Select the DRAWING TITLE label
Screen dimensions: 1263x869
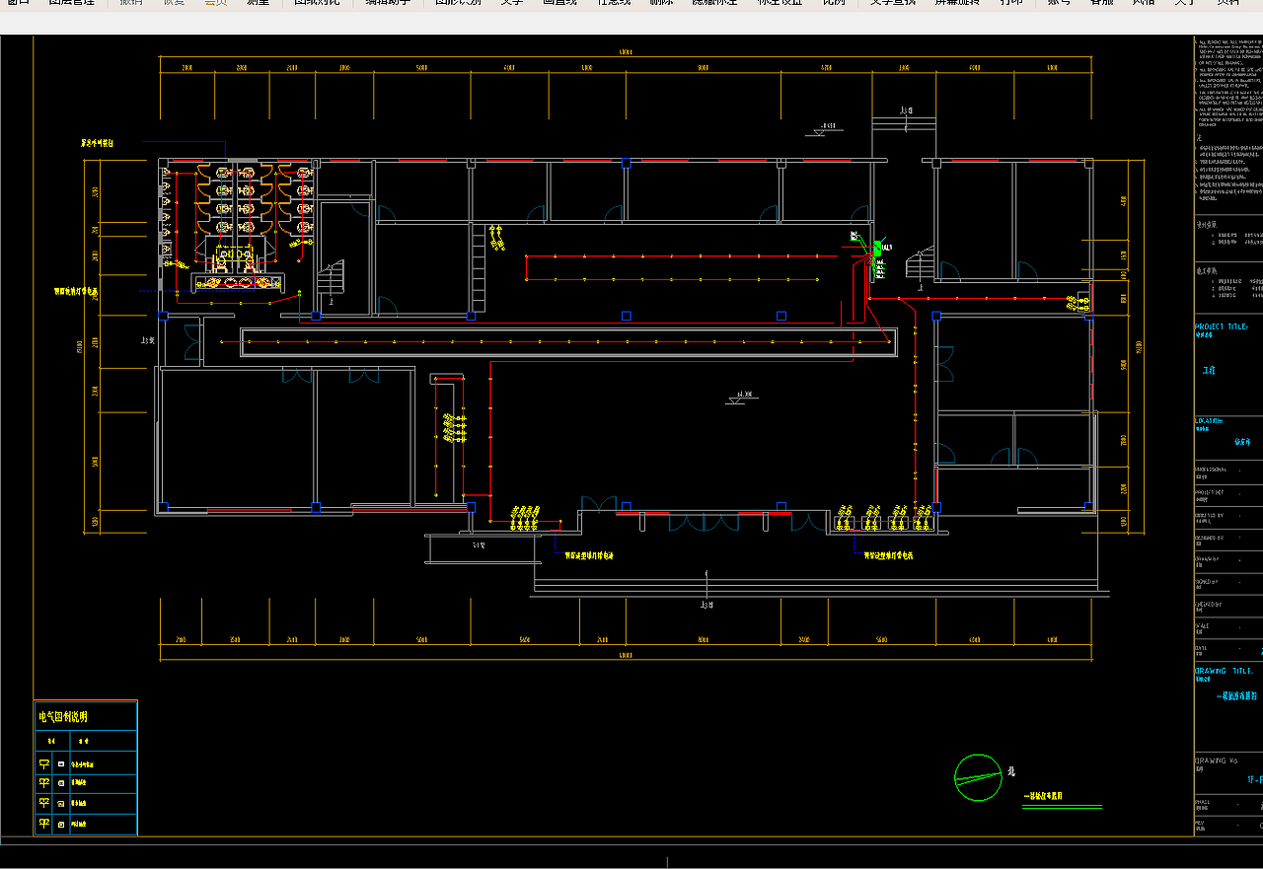tap(1225, 671)
